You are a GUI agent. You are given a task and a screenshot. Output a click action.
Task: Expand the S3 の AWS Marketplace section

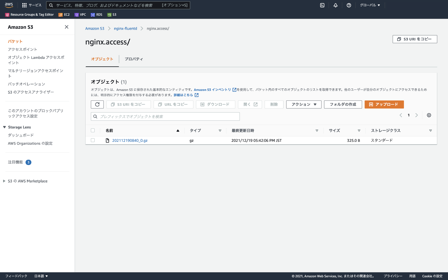tap(4, 181)
